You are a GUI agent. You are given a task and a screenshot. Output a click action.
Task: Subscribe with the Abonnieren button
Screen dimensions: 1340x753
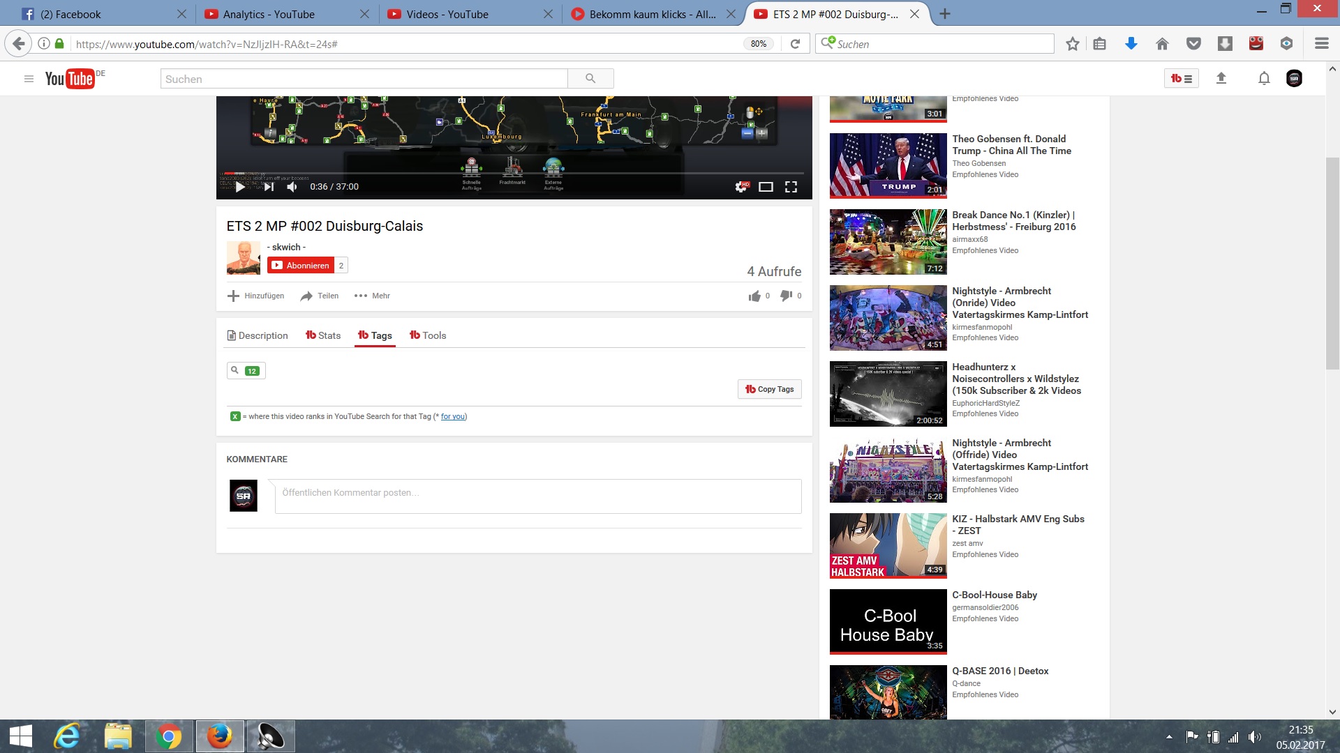pyautogui.click(x=300, y=266)
